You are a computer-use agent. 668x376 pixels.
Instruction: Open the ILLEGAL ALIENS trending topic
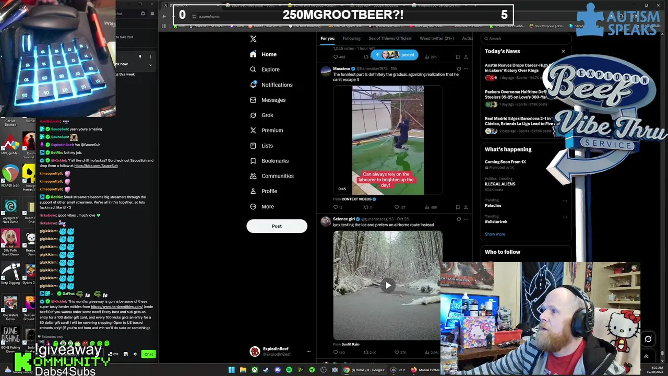(500, 184)
